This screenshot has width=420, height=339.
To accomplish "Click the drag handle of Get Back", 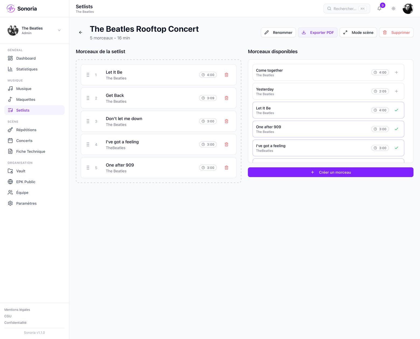I will click(88, 98).
